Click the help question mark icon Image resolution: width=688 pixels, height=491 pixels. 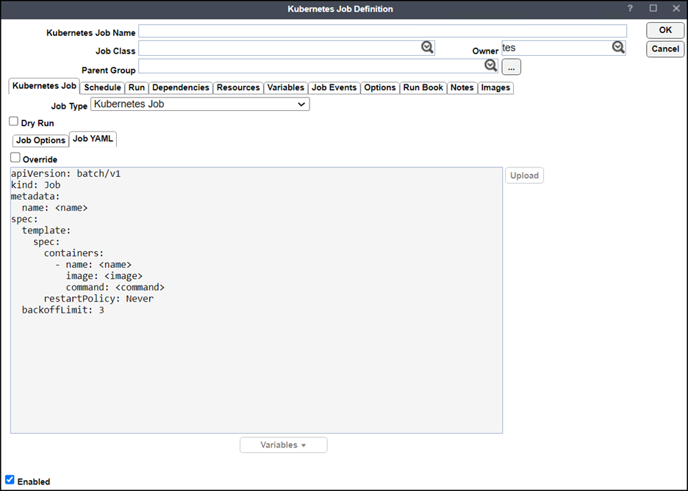click(630, 8)
